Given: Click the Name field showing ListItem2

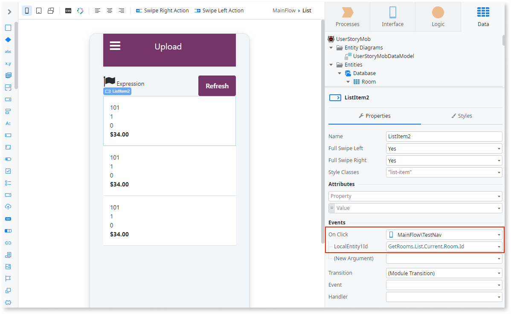Looking at the screenshot, I should 444,136.
